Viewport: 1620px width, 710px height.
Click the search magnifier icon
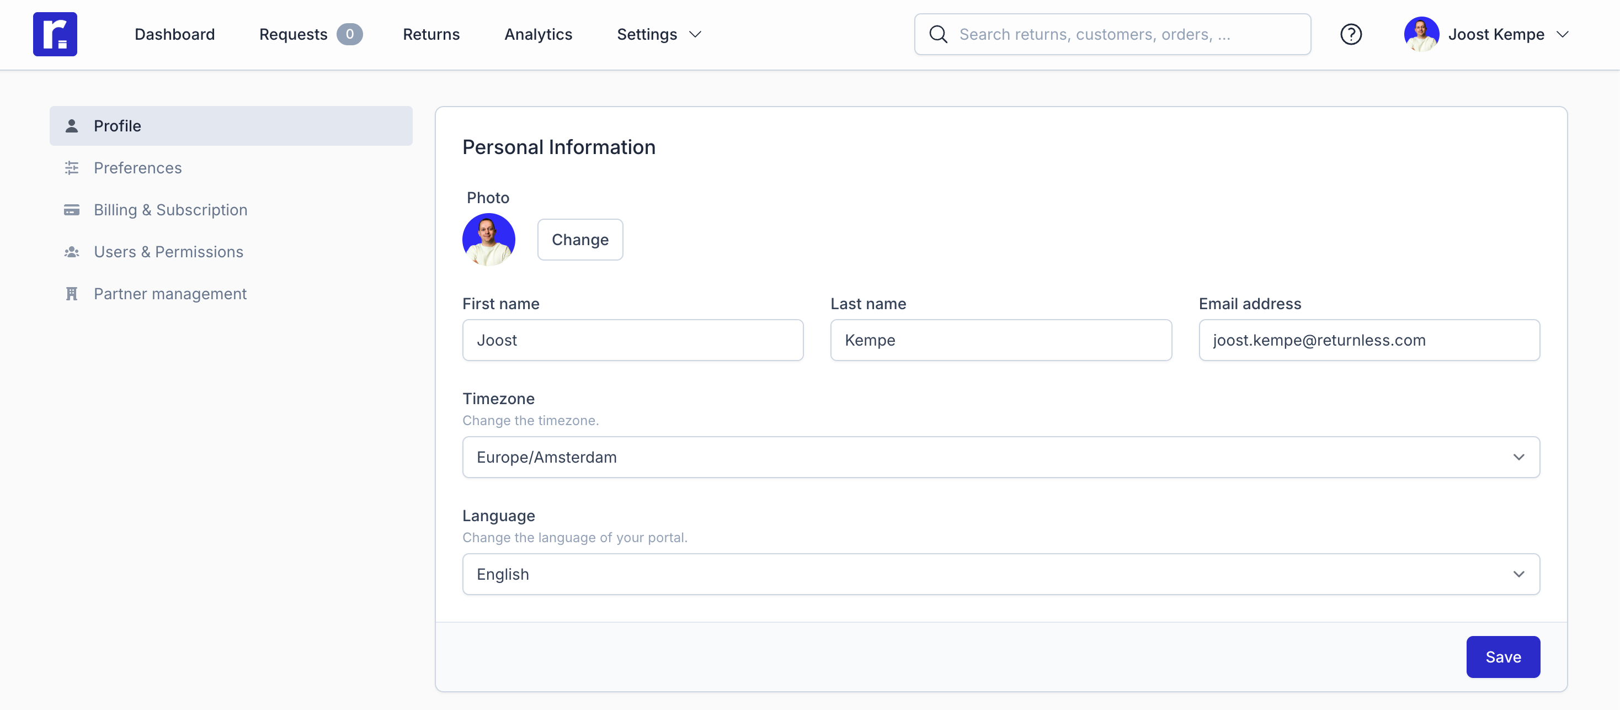coord(937,34)
